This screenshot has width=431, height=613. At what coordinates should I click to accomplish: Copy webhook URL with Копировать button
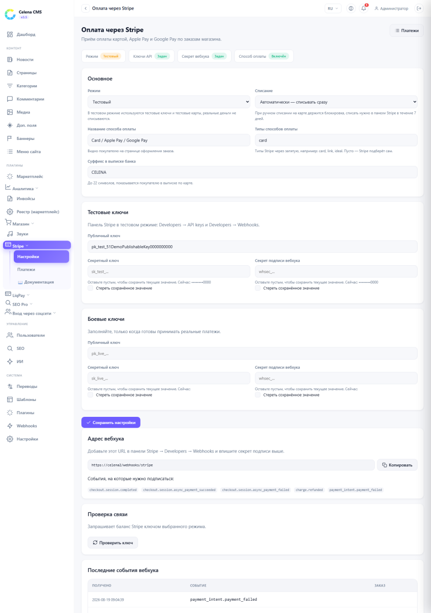point(397,465)
